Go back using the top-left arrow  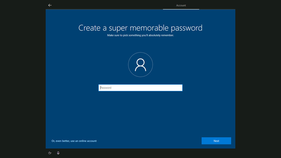50,5
